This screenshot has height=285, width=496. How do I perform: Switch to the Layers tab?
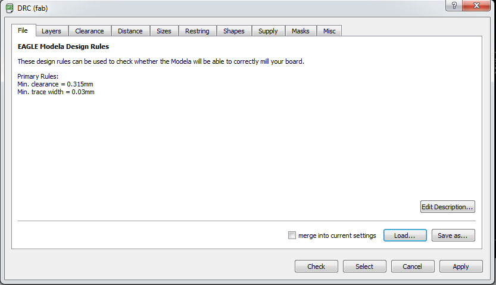coord(51,31)
